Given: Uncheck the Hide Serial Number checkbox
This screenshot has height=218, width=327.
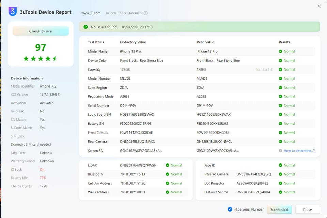Looking at the screenshot, I should point(230,209).
